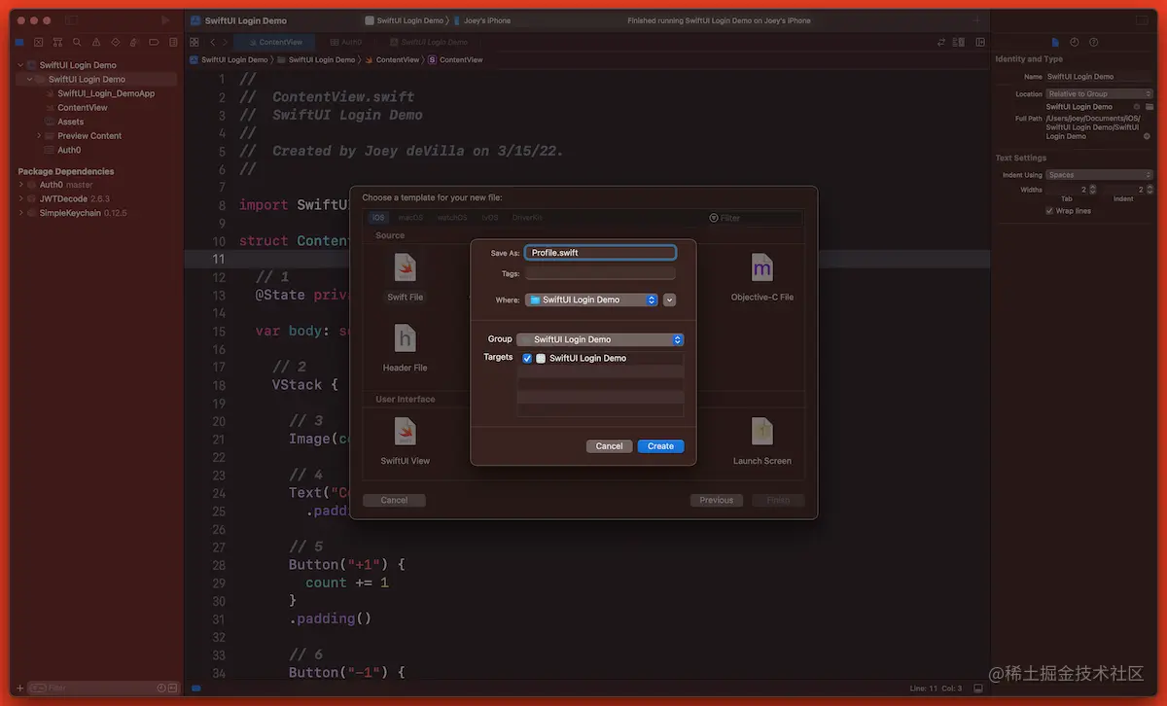Select the Header File template
Screen dimensions: 1167x706
point(405,338)
